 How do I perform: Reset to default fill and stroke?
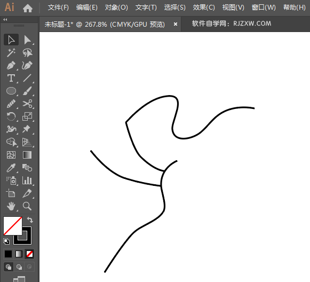point(6,241)
